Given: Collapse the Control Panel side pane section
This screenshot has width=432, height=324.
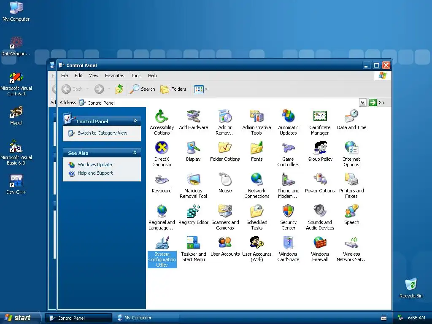Looking at the screenshot, I should point(135,121).
